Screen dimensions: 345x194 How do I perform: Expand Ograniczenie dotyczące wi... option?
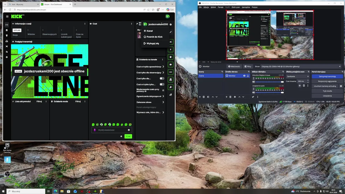[x=163, y=96]
